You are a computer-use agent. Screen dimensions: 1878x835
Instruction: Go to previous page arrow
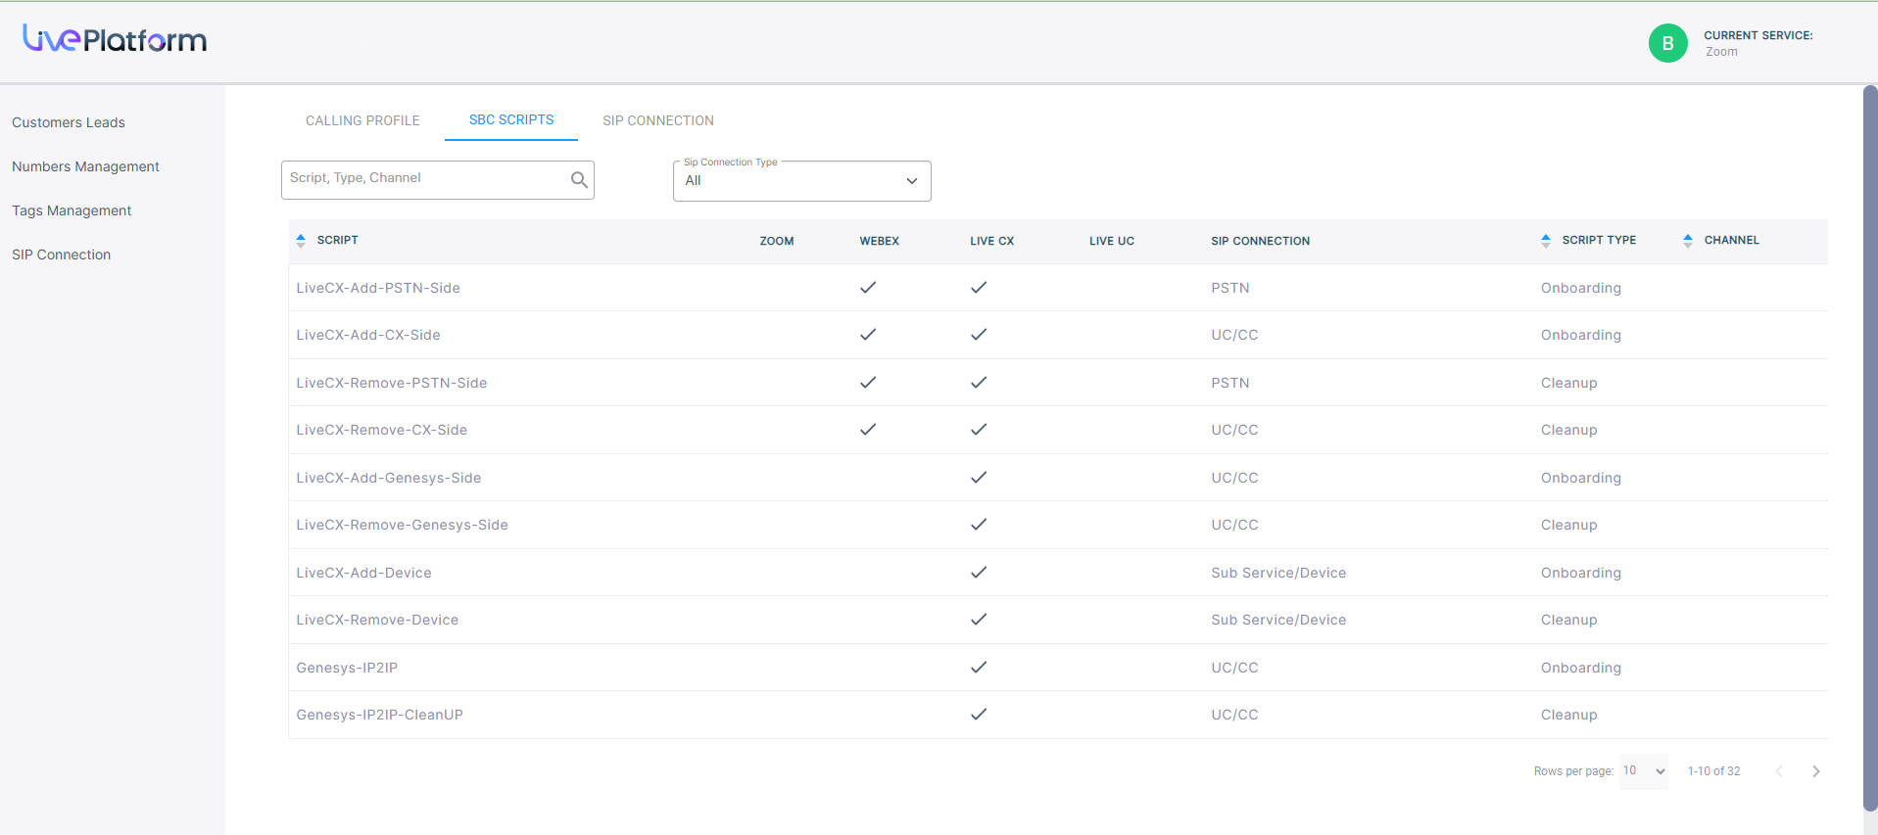[1779, 771]
